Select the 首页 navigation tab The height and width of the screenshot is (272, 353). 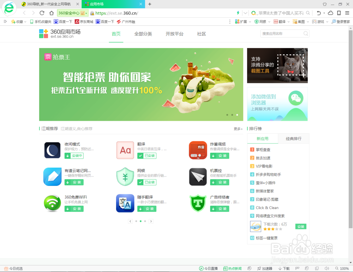click(x=116, y=34)
